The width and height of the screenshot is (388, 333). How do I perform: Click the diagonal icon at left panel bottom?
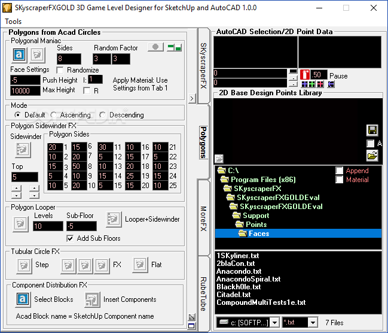(x=192, y=317)
